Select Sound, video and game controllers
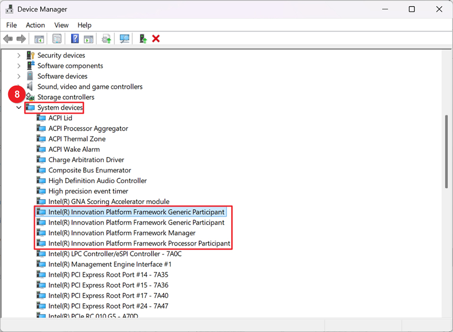This screenshot has width=453, height=332. [90, 87]
